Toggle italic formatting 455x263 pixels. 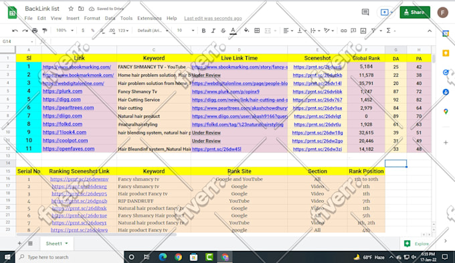[213, 31]
